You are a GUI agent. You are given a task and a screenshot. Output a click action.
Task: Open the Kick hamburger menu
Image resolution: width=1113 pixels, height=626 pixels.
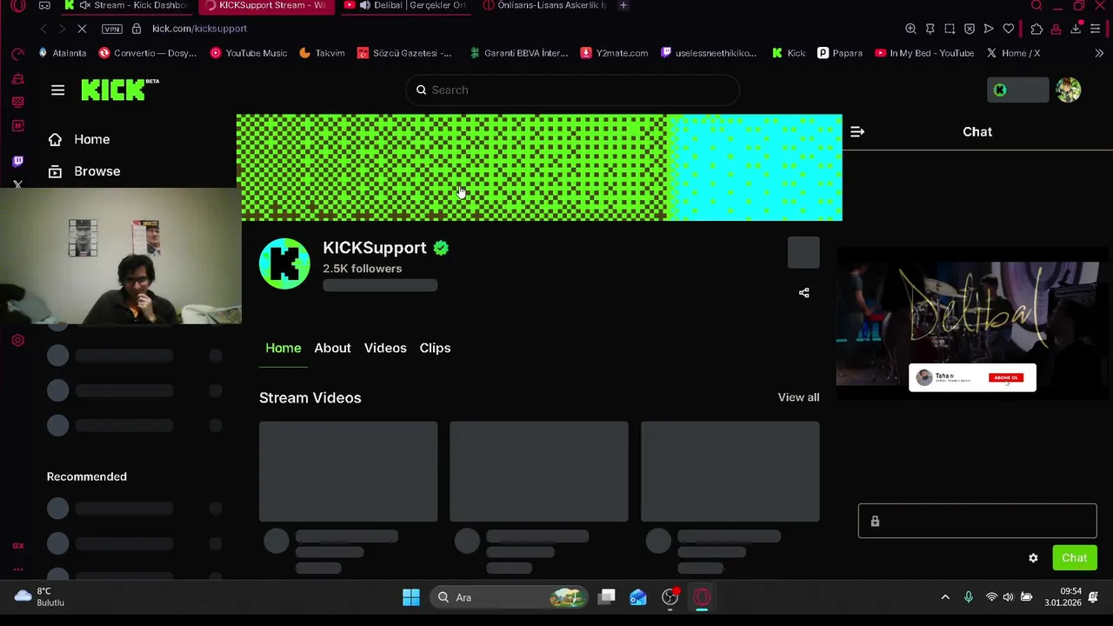[x=57, y=90]
